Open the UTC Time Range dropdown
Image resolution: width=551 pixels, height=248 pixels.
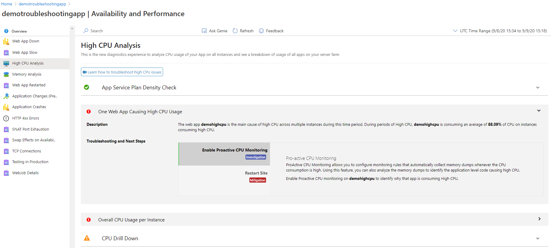(x=500, y=31)
